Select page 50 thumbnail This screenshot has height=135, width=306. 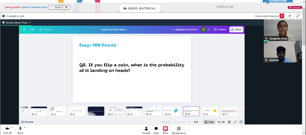[172, 111]
